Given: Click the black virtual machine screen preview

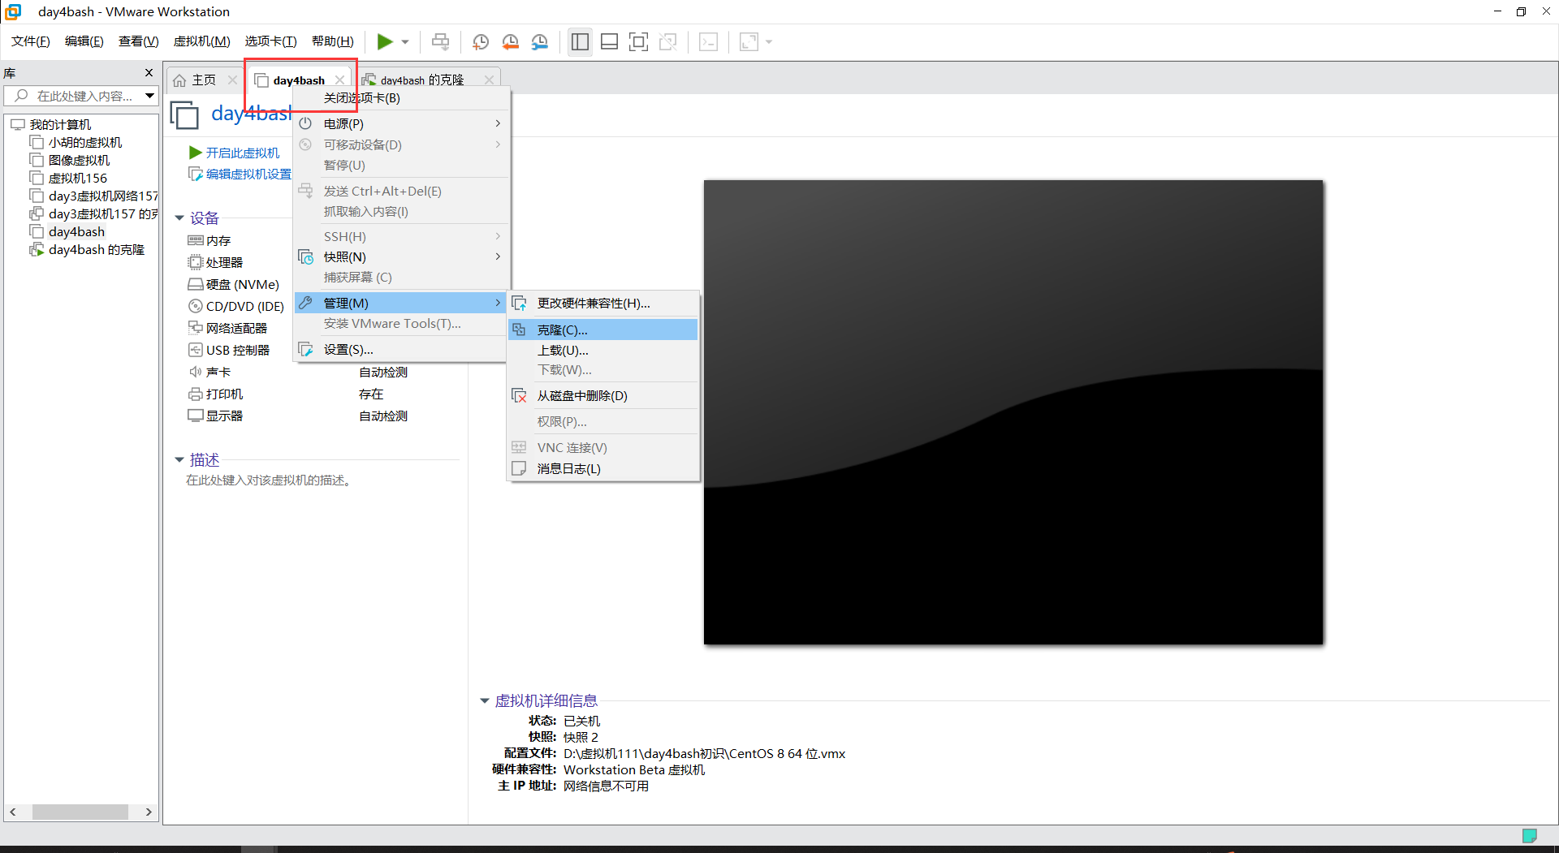Looking at the screenshot, I should tap(1013, 412).
